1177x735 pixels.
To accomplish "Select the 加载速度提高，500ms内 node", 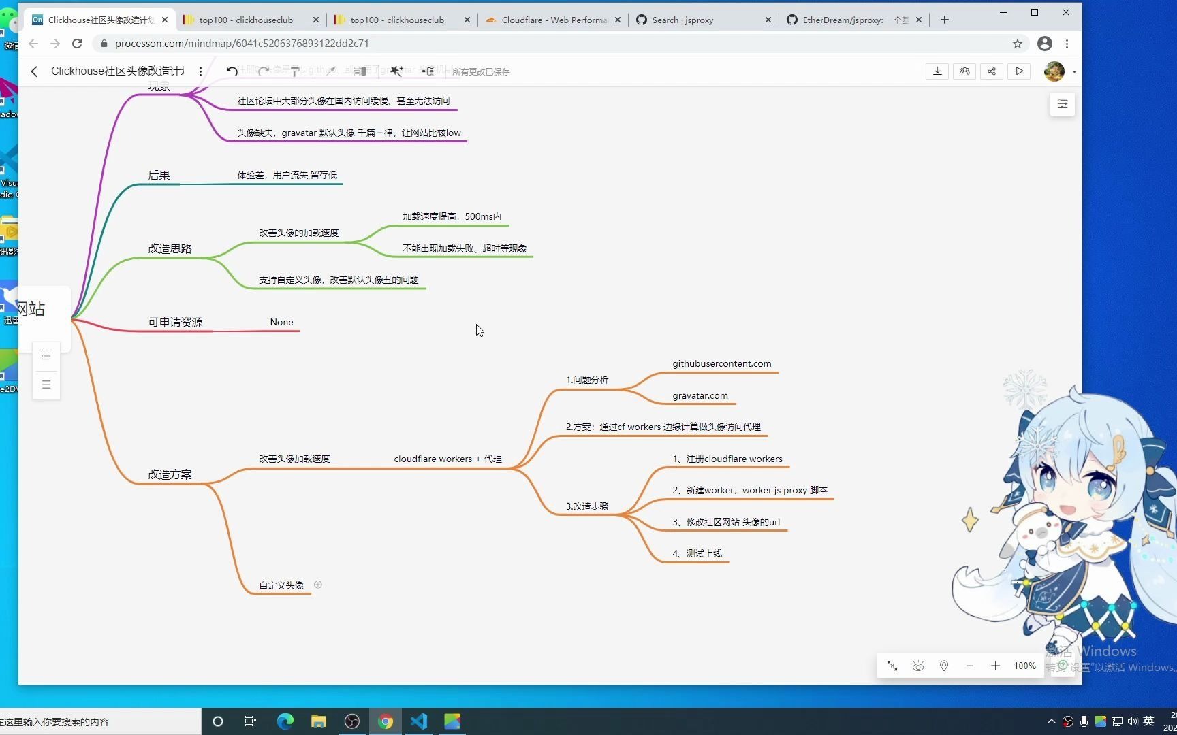I will coord(452,216).
